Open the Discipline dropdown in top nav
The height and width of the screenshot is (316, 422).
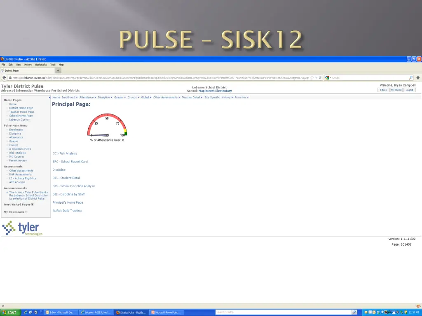105,97
